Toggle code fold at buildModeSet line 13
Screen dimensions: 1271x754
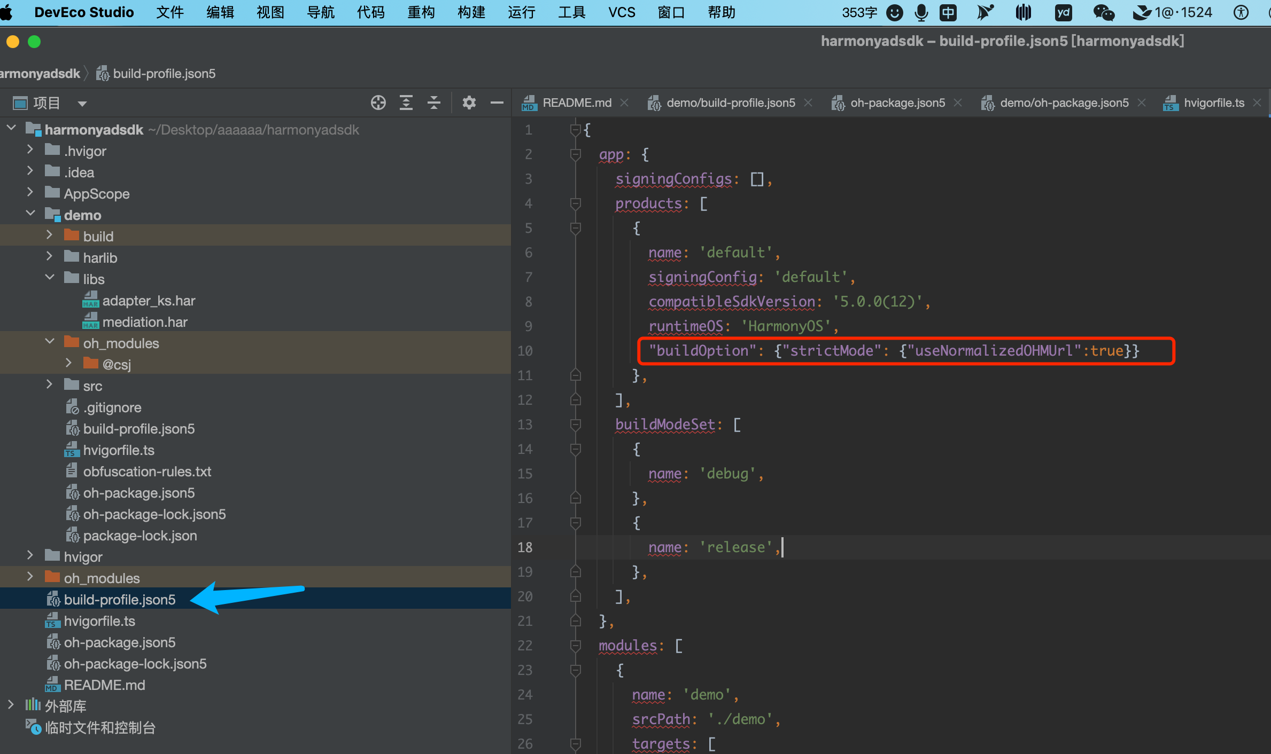[x=576, y=425]
